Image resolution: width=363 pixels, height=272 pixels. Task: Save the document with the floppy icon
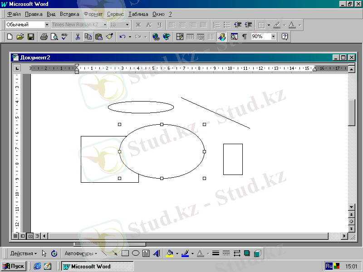click(x=31, y=37)
